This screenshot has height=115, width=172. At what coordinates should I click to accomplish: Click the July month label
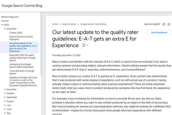pos(9,105)
